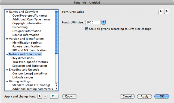Go to next page using top-right right arrow
Viewport: 174px width, 103px height.
point(167,11)
